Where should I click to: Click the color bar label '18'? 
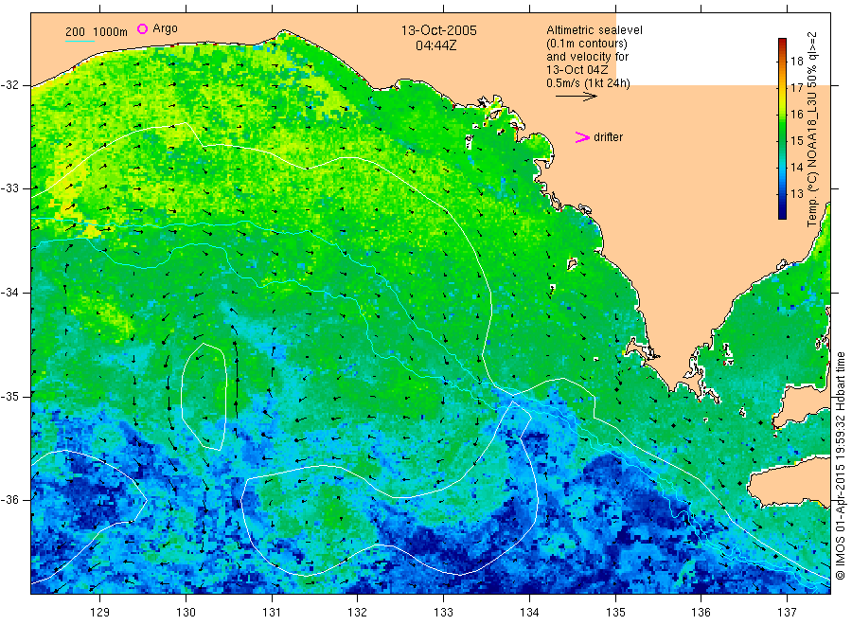tap(796, 61)
